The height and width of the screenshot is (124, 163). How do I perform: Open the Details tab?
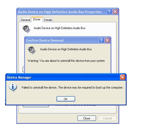(x=48, y=20)
